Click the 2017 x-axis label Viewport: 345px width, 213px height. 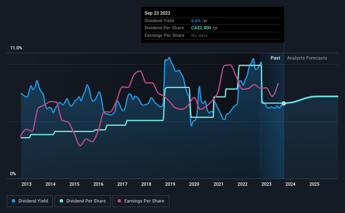pyautogui.click(x=122, y=184)
